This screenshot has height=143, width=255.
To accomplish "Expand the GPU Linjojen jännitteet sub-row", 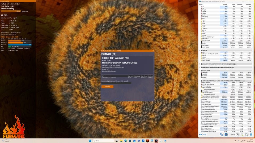I will point(201,89).
